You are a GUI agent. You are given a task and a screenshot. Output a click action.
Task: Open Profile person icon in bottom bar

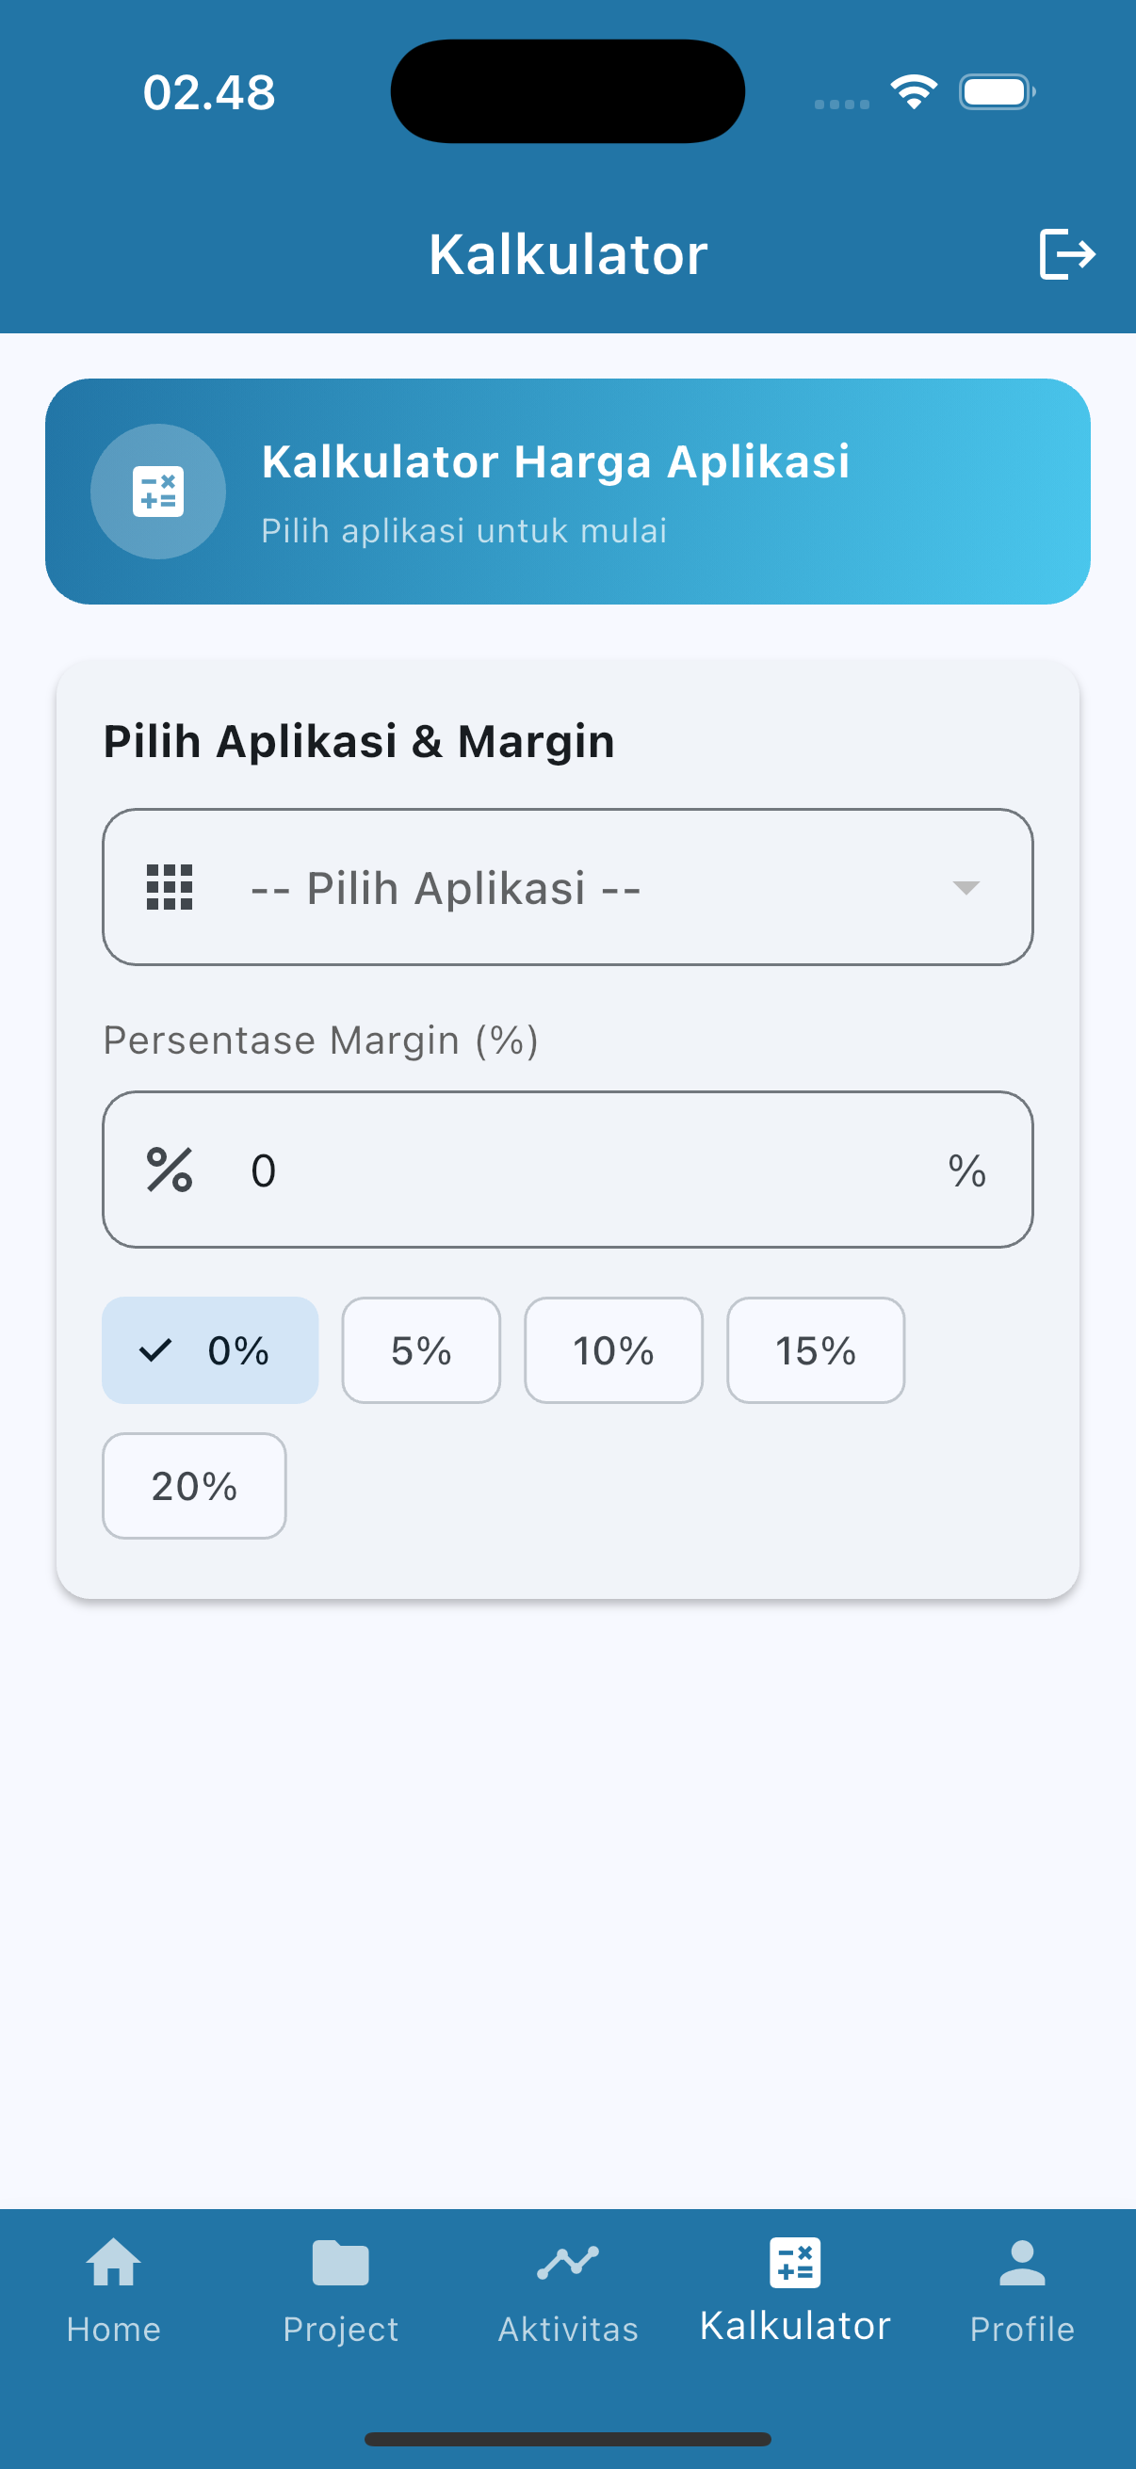tap(1022, 2263)
